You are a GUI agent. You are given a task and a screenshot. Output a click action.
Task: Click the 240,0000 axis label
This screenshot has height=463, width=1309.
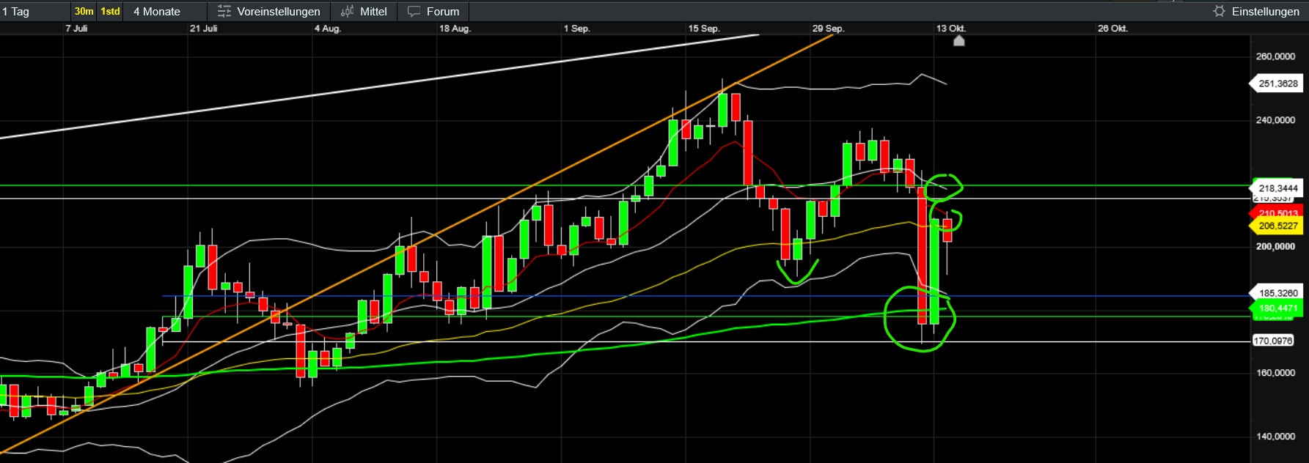pyautogui.click(x=1275, y=120)
